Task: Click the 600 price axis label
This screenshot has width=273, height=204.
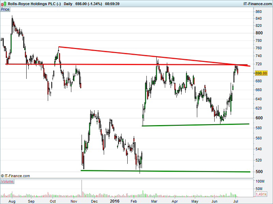Action: click(x=259, y=118)
